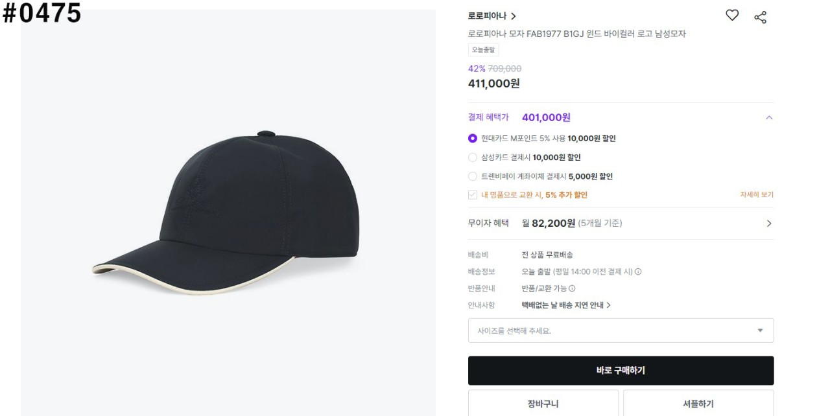
Task: Expand 무이자 혜택 installment details arrow
Action: point(769,224)
